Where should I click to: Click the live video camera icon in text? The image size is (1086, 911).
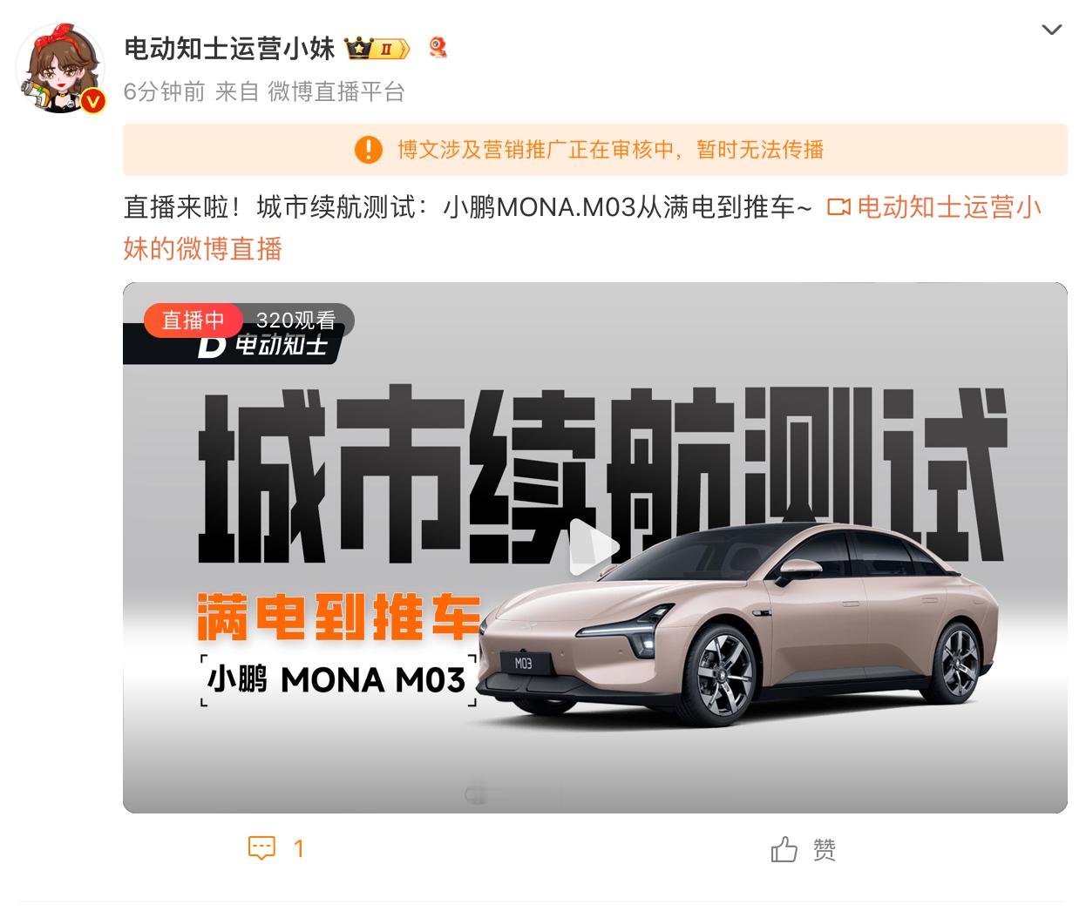[x=838, y=207]
